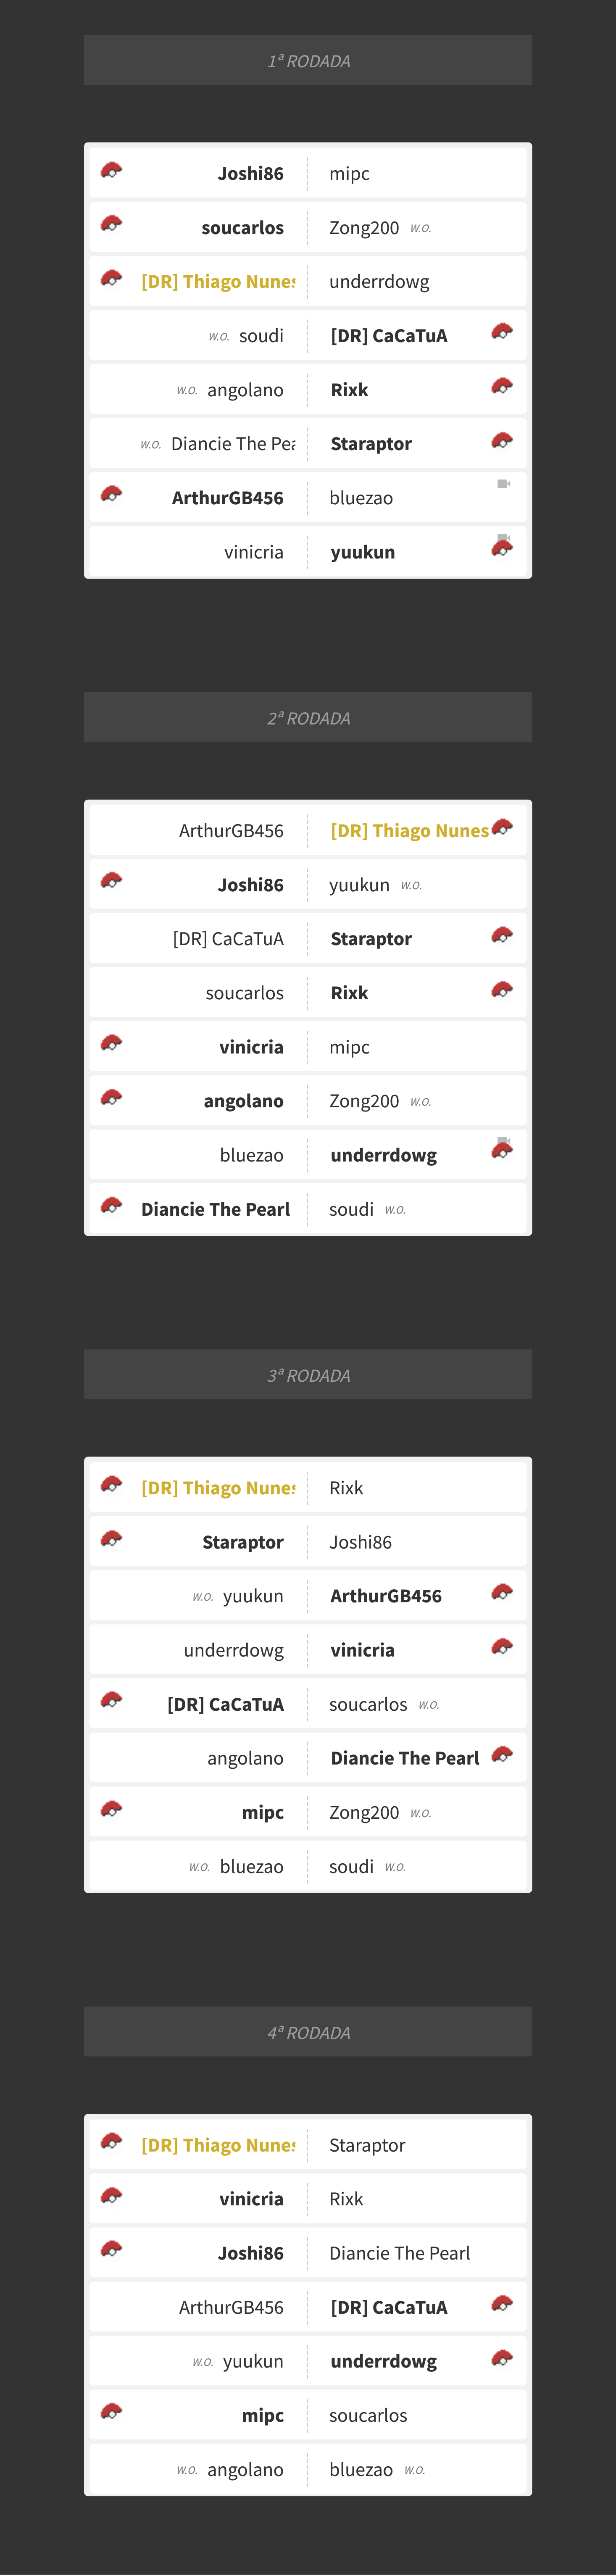The width and height of the screenshot is (616, 2576).
Task: Click pokeball next to Staraptor in 2ª Rodada
Action: click(x=502, y=935)
